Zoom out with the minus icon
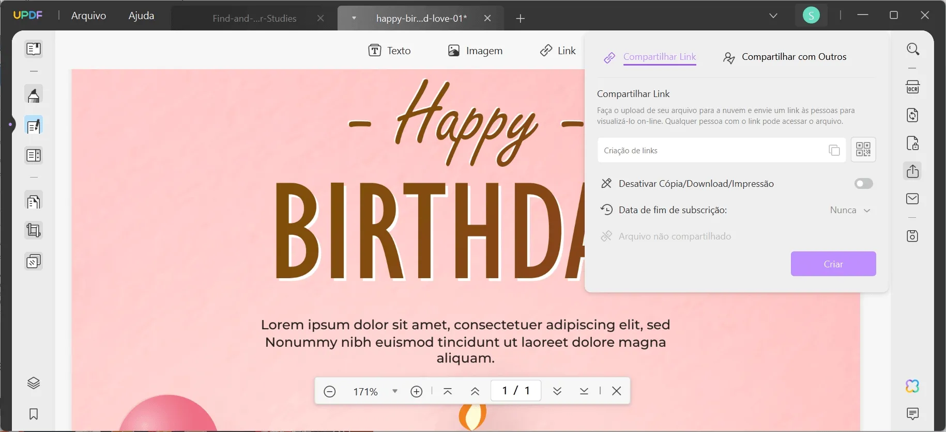This screenshot has height=432, width=946. [330, 391]
